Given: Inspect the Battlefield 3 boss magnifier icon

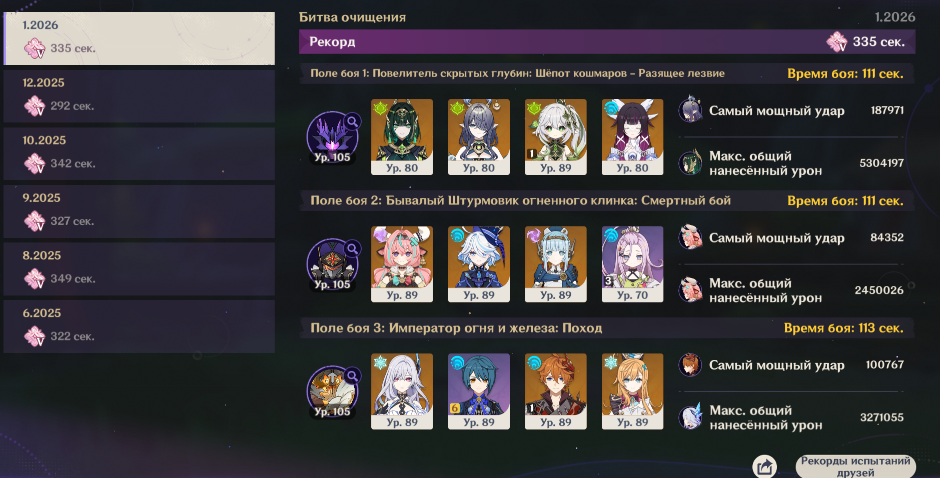Looking at the screenshot, I should 353,375.
